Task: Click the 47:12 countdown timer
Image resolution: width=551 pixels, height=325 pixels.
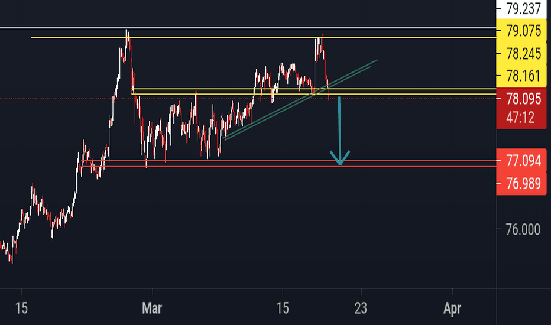Action: click(520, 118)
